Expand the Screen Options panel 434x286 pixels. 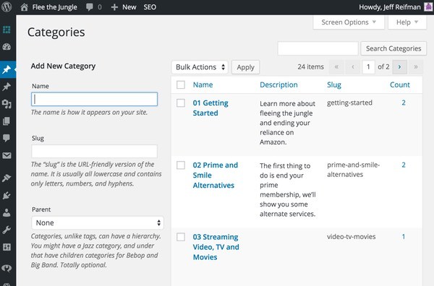click(x=349, y=22)
